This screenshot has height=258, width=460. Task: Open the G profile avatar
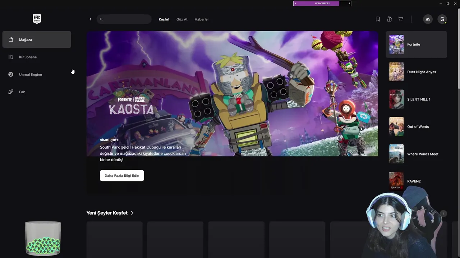442,19
